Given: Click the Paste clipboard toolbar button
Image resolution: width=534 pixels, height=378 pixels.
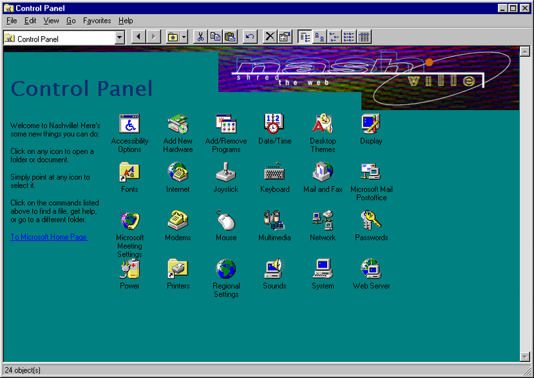Looking at the screenshot, I should tap(230, 37).
